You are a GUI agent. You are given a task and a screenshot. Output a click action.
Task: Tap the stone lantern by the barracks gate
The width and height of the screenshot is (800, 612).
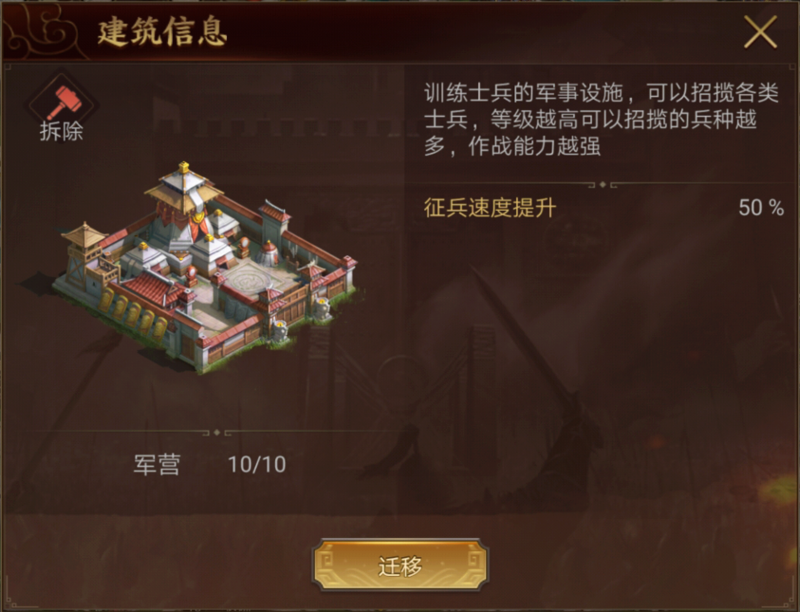point(280,329)
